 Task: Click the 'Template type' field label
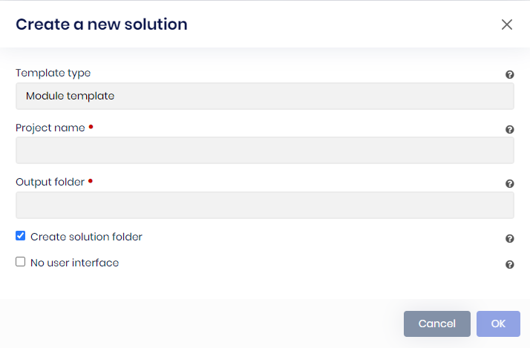point(53,73)
